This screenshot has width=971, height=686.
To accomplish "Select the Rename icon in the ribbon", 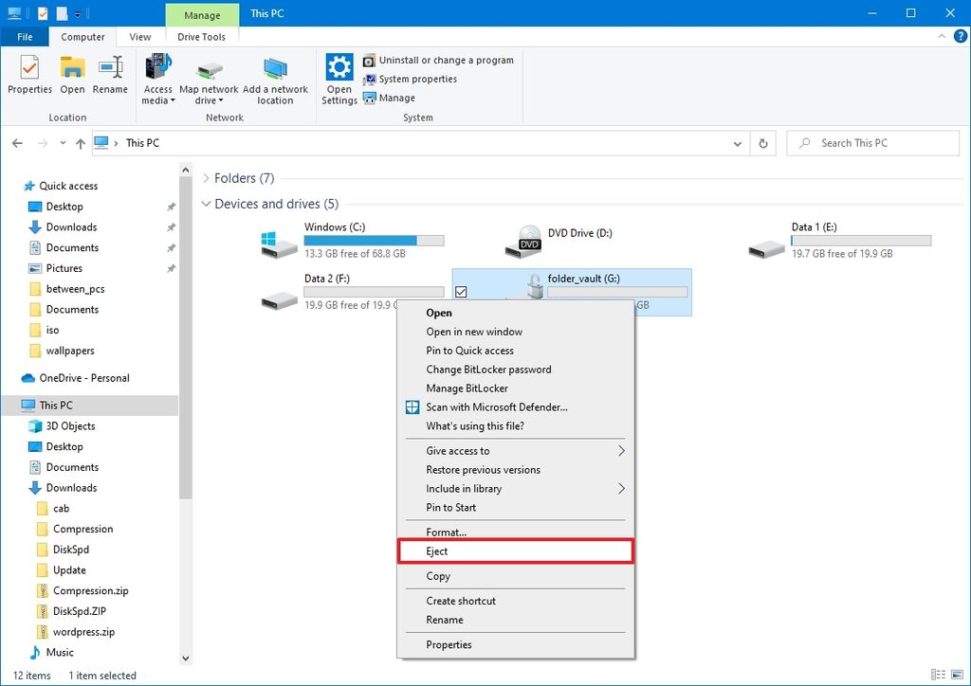I will pyautogui.click(x=110, y=76).
